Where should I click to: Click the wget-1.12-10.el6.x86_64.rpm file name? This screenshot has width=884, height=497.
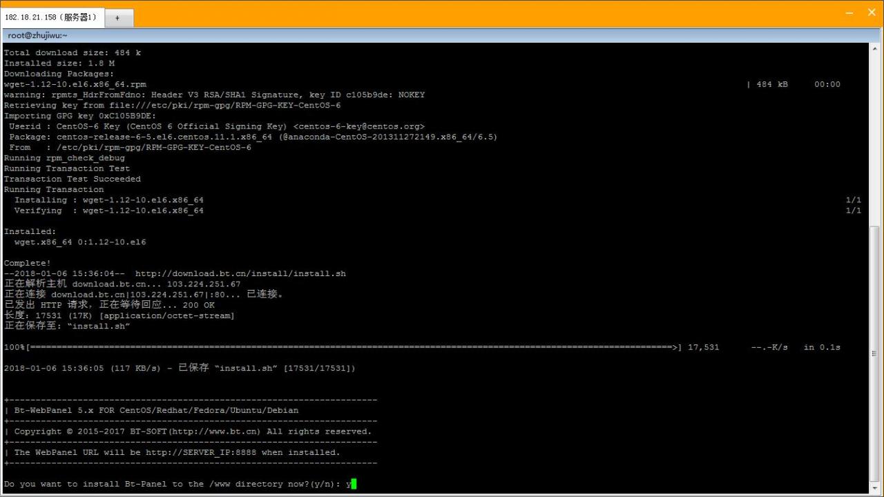(x=75, y=84)
